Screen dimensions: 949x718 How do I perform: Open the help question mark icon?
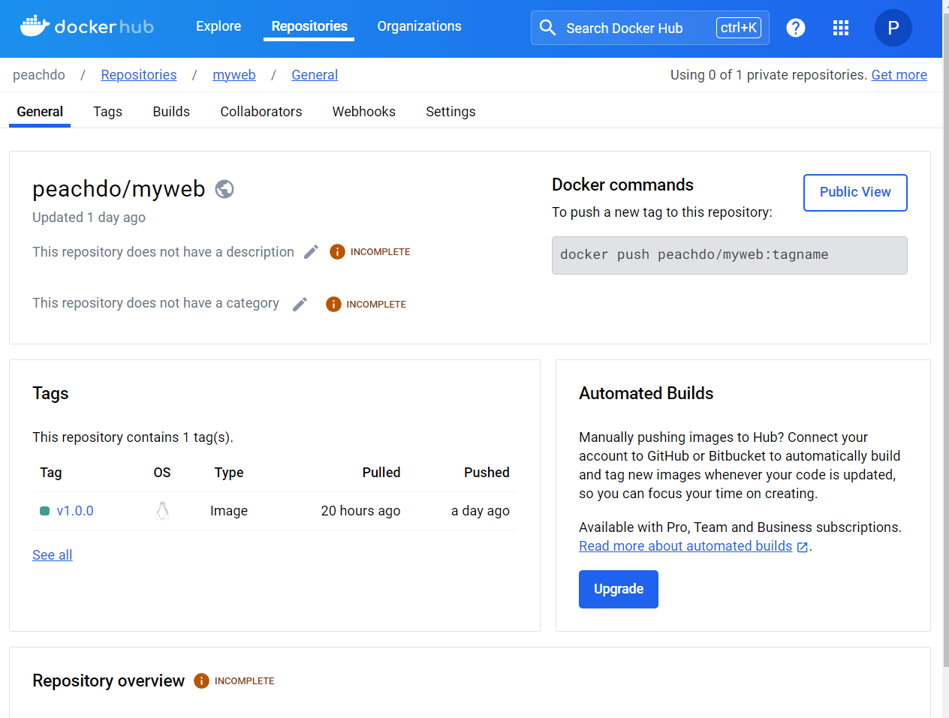pos(796,28)
